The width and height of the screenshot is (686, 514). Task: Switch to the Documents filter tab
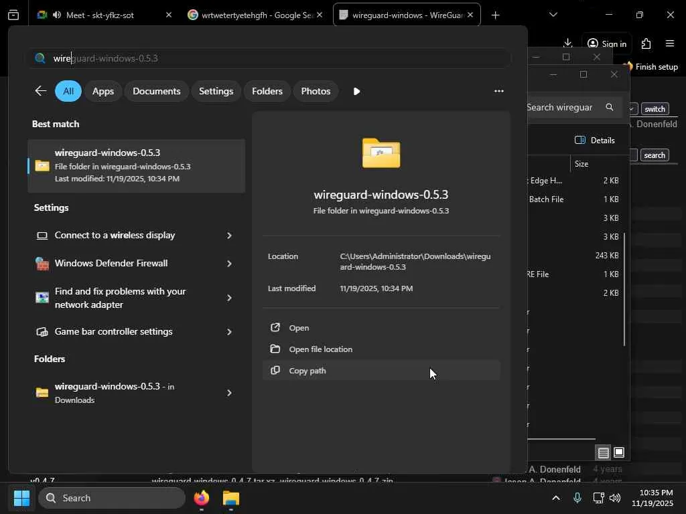pyautogui.click(x=156, y=91)
